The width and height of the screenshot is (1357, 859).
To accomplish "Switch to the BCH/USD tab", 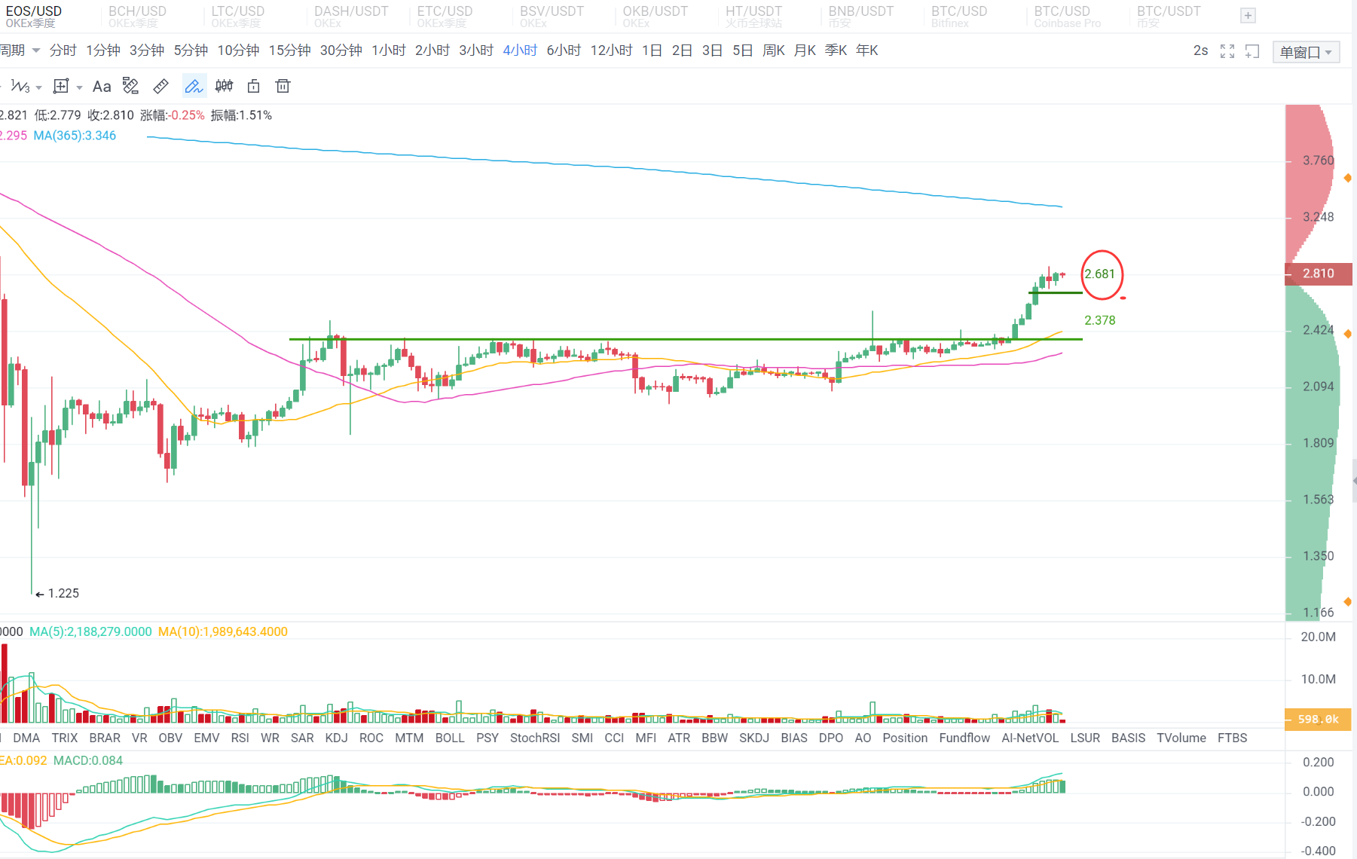I will (x=137, y=17).
